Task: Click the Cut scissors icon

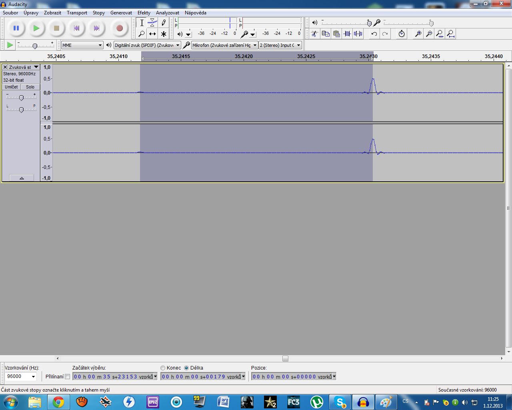Action: pyautogui.click(x=315, y=34)
